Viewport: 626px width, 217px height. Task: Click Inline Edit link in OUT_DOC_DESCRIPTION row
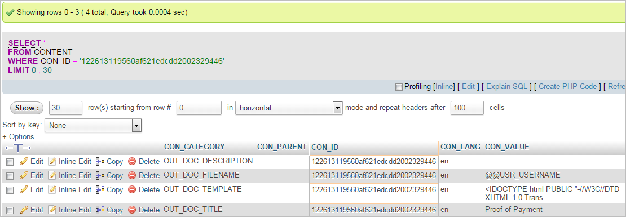click(75, 162)
